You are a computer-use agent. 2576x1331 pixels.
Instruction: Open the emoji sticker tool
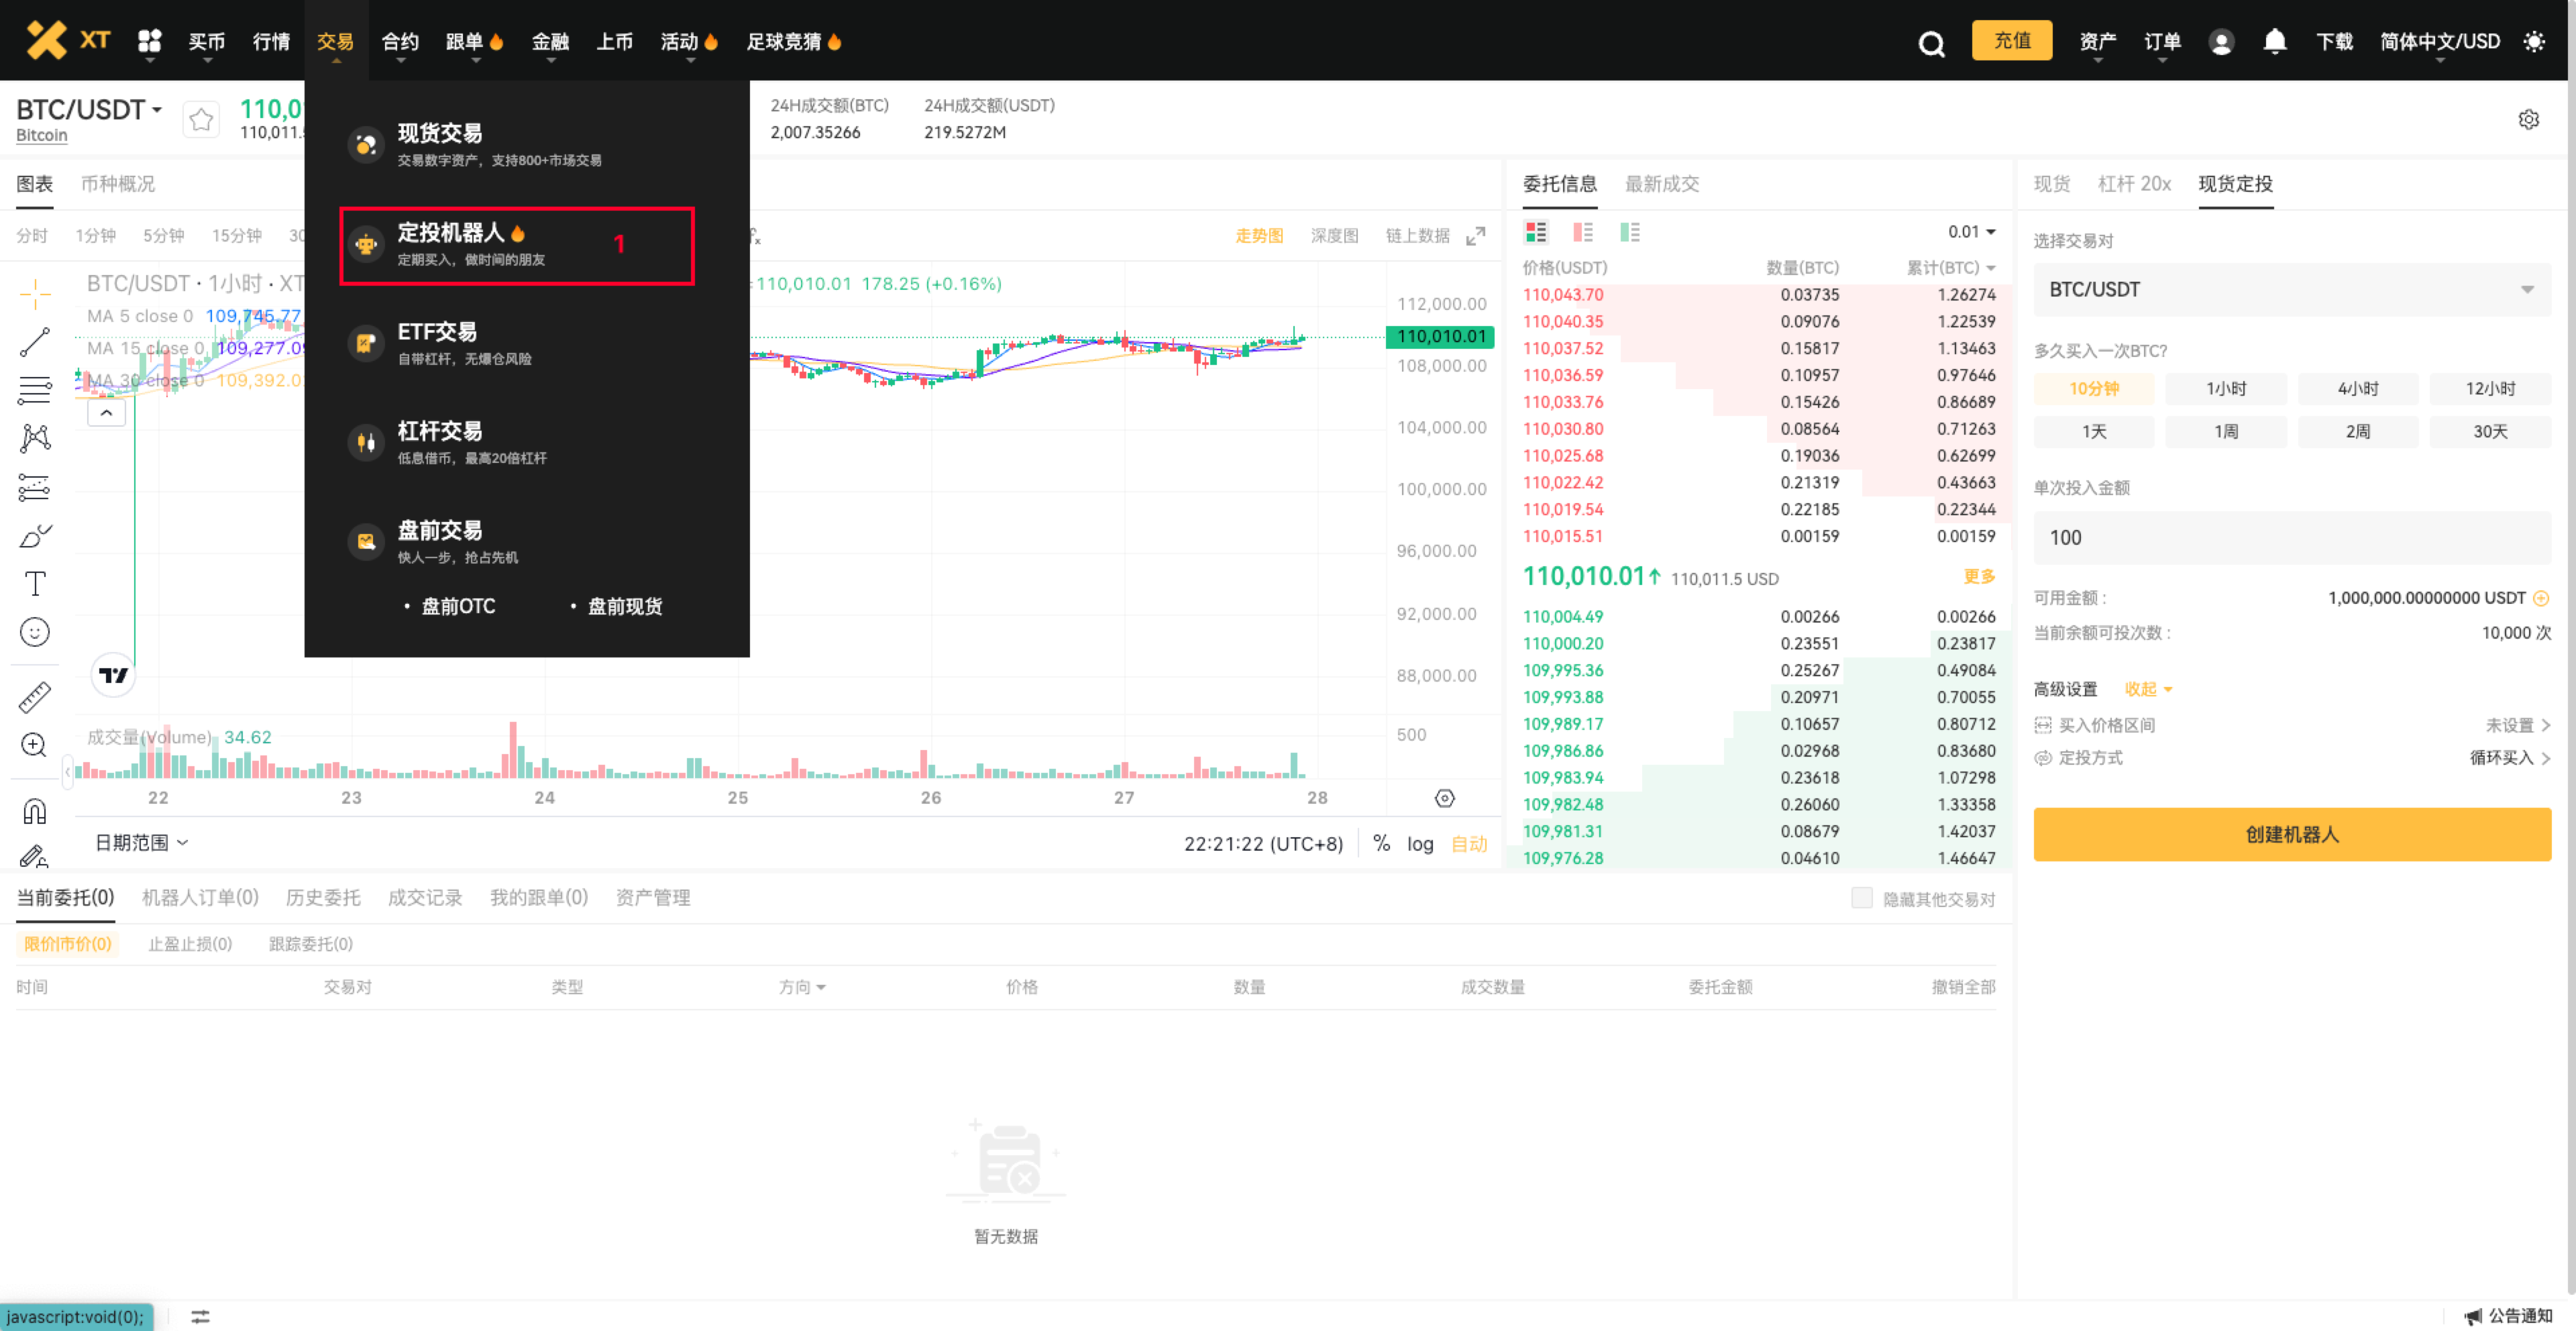[35, 632]
